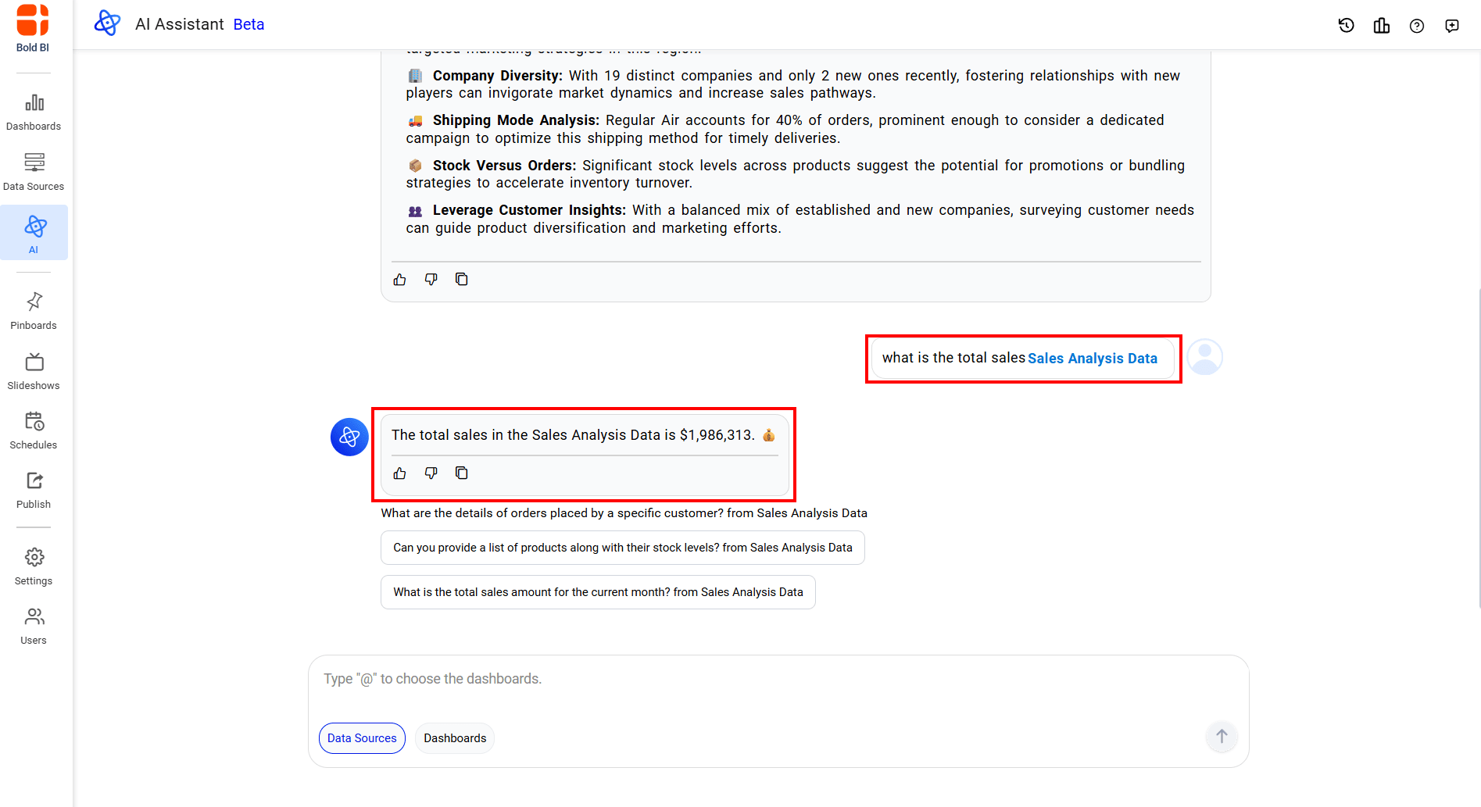Copy the insights response above

pyautogui.click(x=462, y=280)
